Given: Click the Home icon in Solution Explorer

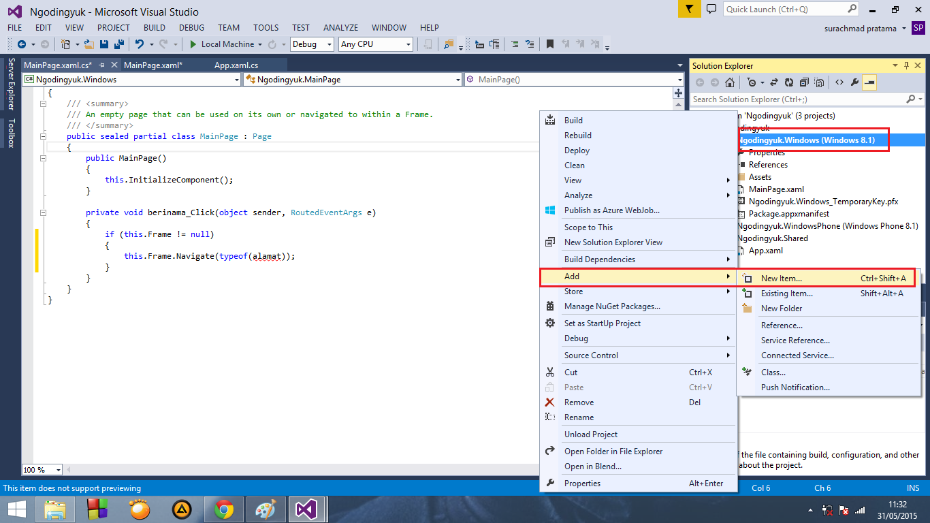Looking at the screenshot, I should click(x=730, y=82).
